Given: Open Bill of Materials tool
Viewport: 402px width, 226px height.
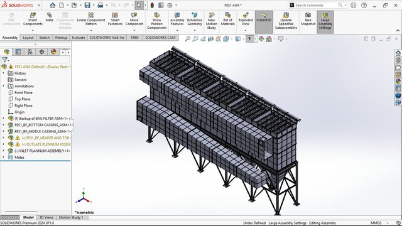Looking at the screenshot, I should [x=227, y=19].
